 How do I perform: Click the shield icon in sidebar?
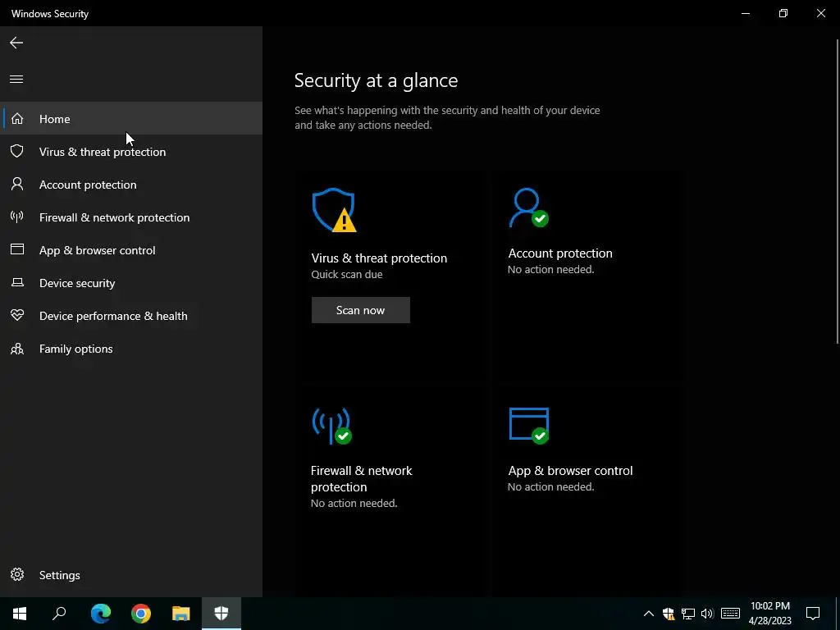click(x=17, y=151)
